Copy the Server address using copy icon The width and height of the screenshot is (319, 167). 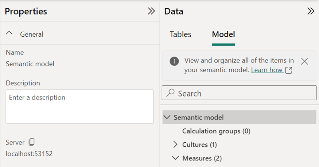click(32, 142)
